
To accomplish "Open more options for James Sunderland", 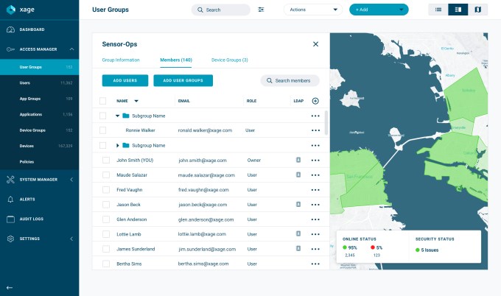I will pos(315,249).
